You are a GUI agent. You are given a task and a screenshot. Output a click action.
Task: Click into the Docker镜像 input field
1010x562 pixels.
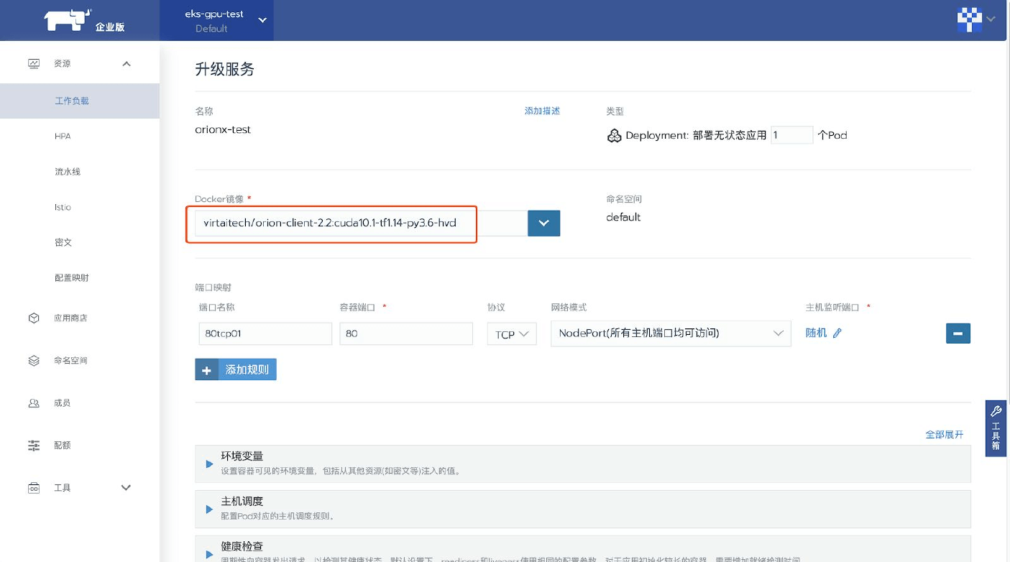[361, 223]
